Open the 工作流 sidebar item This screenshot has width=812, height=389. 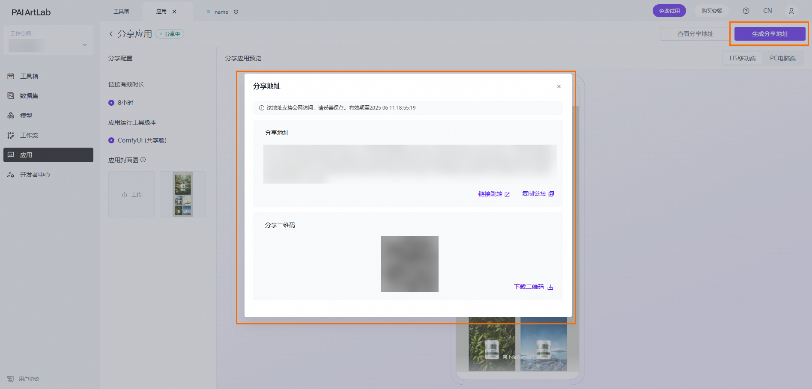48,135
